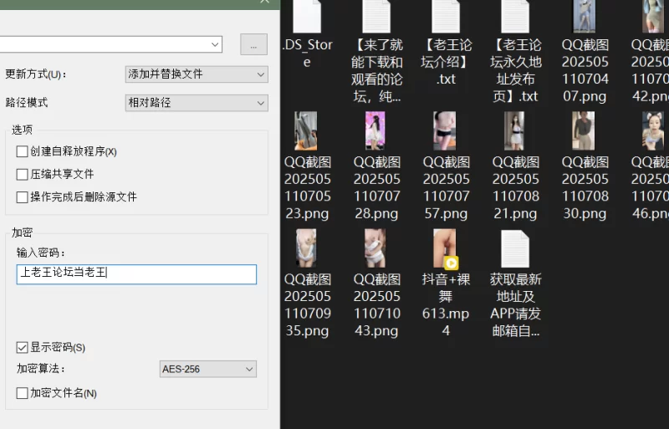Select thumbnail of QQ截图20250511070821.png

click(514, 130)
